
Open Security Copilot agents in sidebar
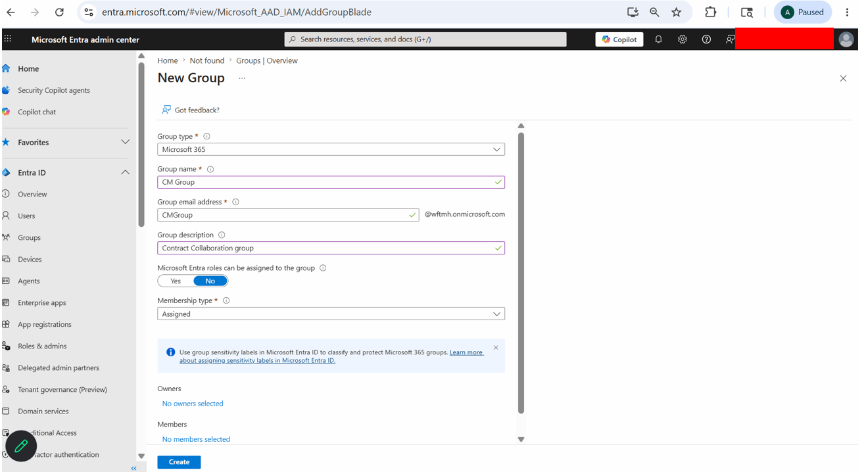[x=54, y=90]
